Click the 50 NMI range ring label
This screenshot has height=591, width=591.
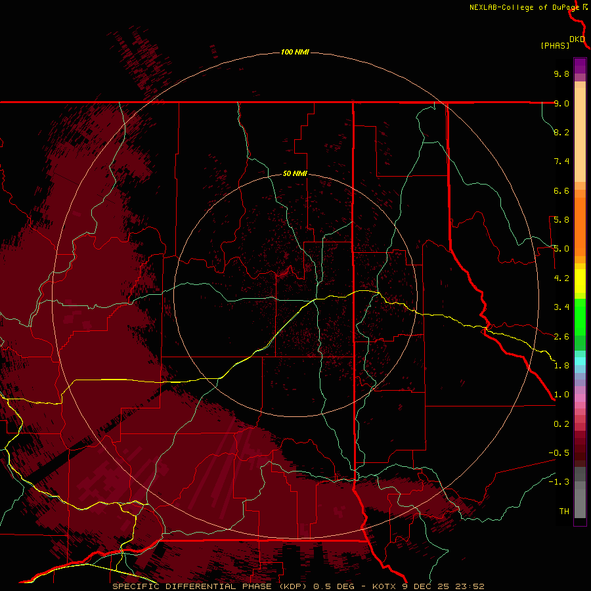(x=295, y=173)
